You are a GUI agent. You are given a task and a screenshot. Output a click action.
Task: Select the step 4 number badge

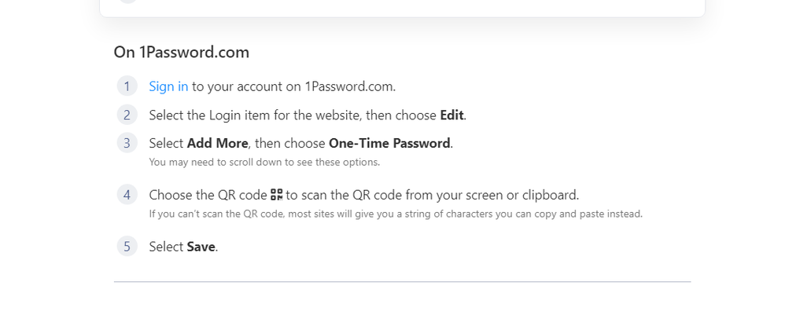click(x=127, y=195)
